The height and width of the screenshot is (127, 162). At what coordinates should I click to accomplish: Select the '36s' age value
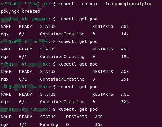(99, 124)
